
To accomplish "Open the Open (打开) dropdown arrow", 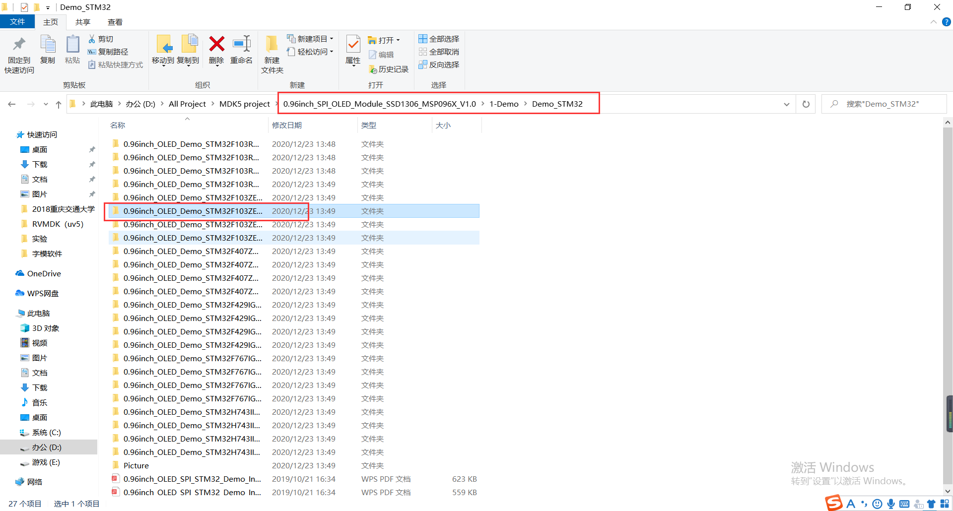I will [x=398, y=40].
